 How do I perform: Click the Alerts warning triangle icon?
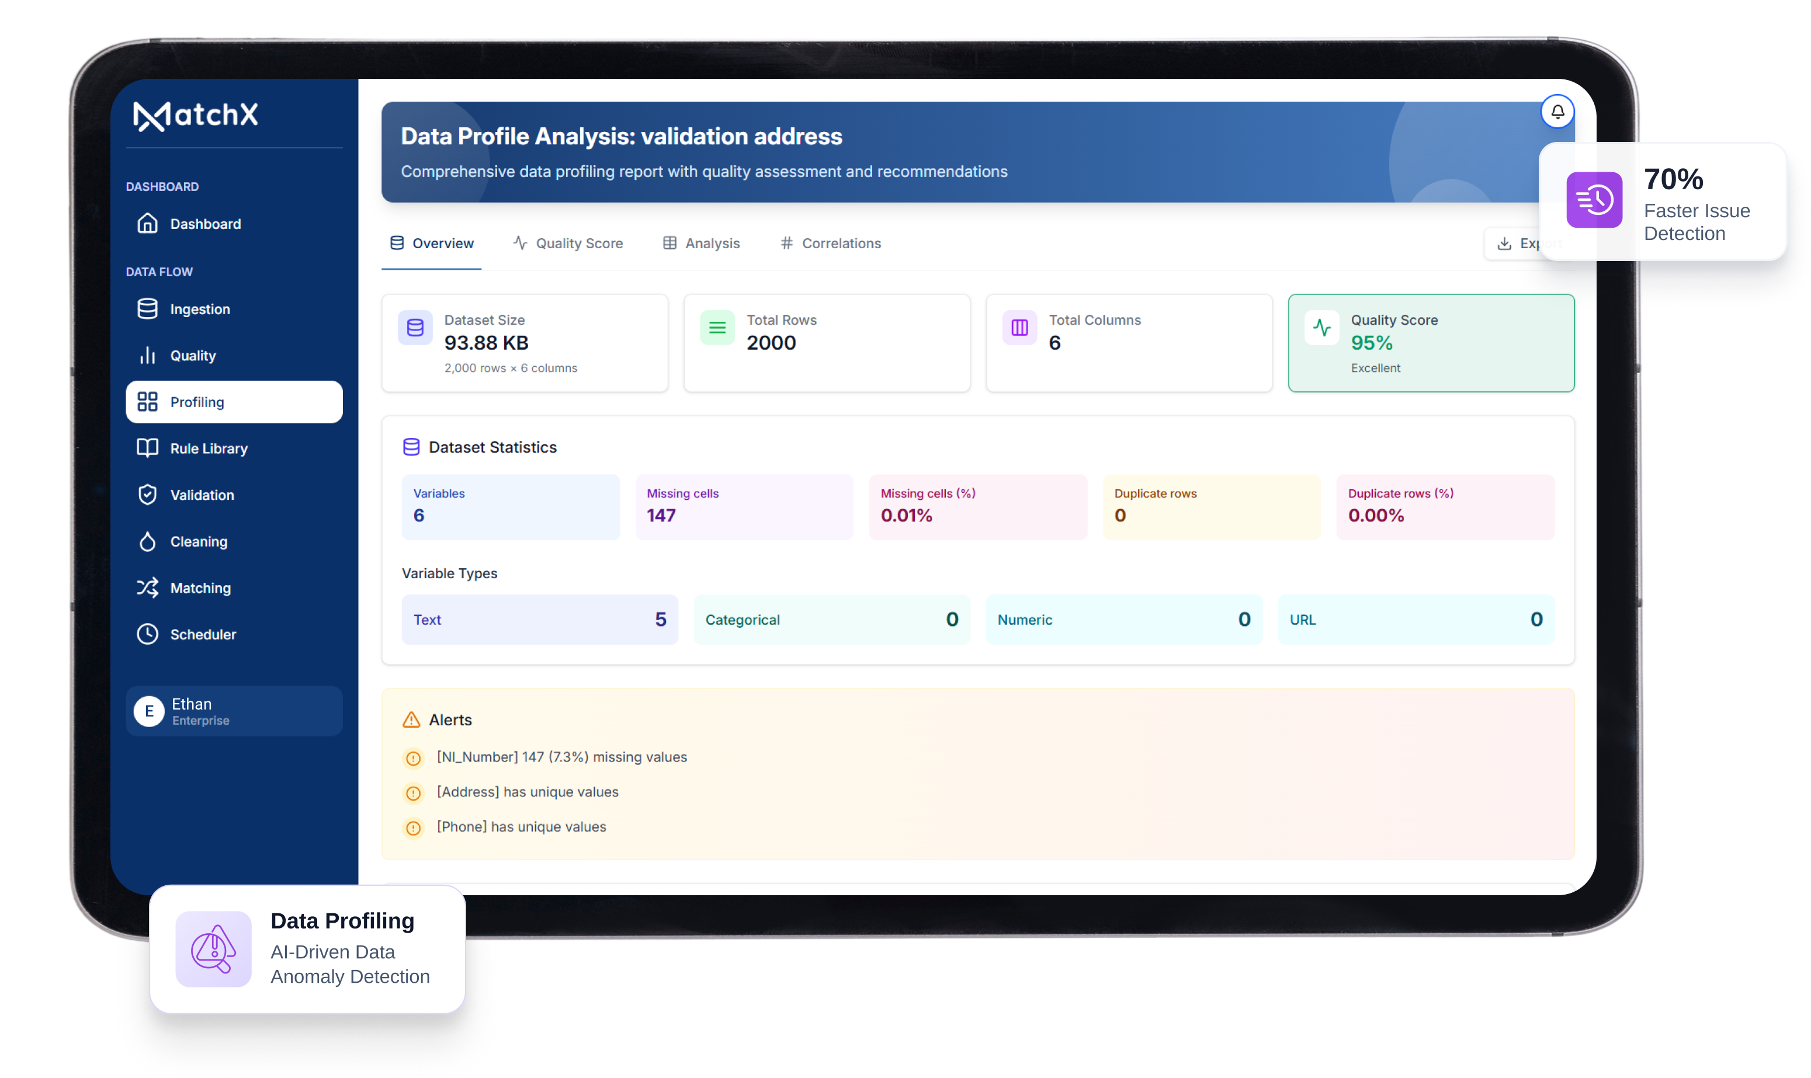(411, 720)
